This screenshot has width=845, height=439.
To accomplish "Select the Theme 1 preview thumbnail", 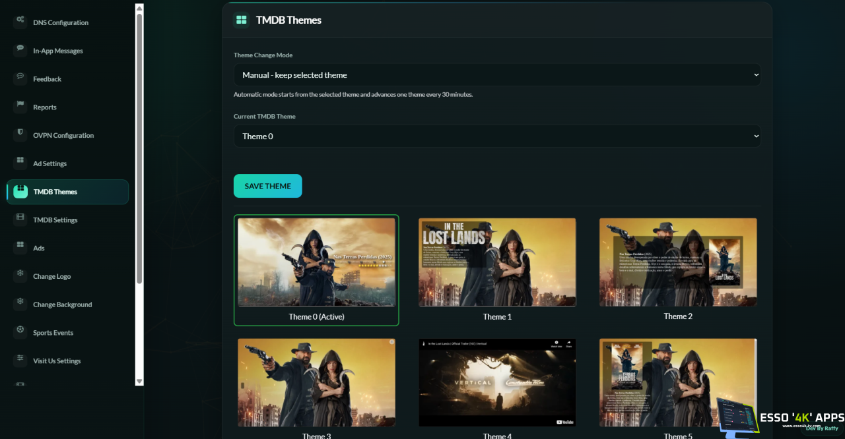I will point(497,262).
